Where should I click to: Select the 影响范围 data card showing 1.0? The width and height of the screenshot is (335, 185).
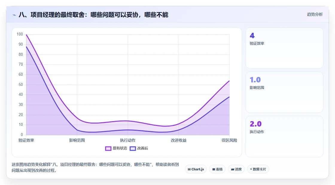tap(284, 92)
